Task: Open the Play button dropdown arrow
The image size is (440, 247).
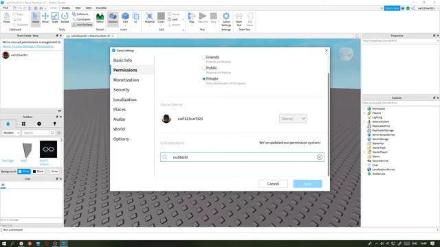Action: 192,26
